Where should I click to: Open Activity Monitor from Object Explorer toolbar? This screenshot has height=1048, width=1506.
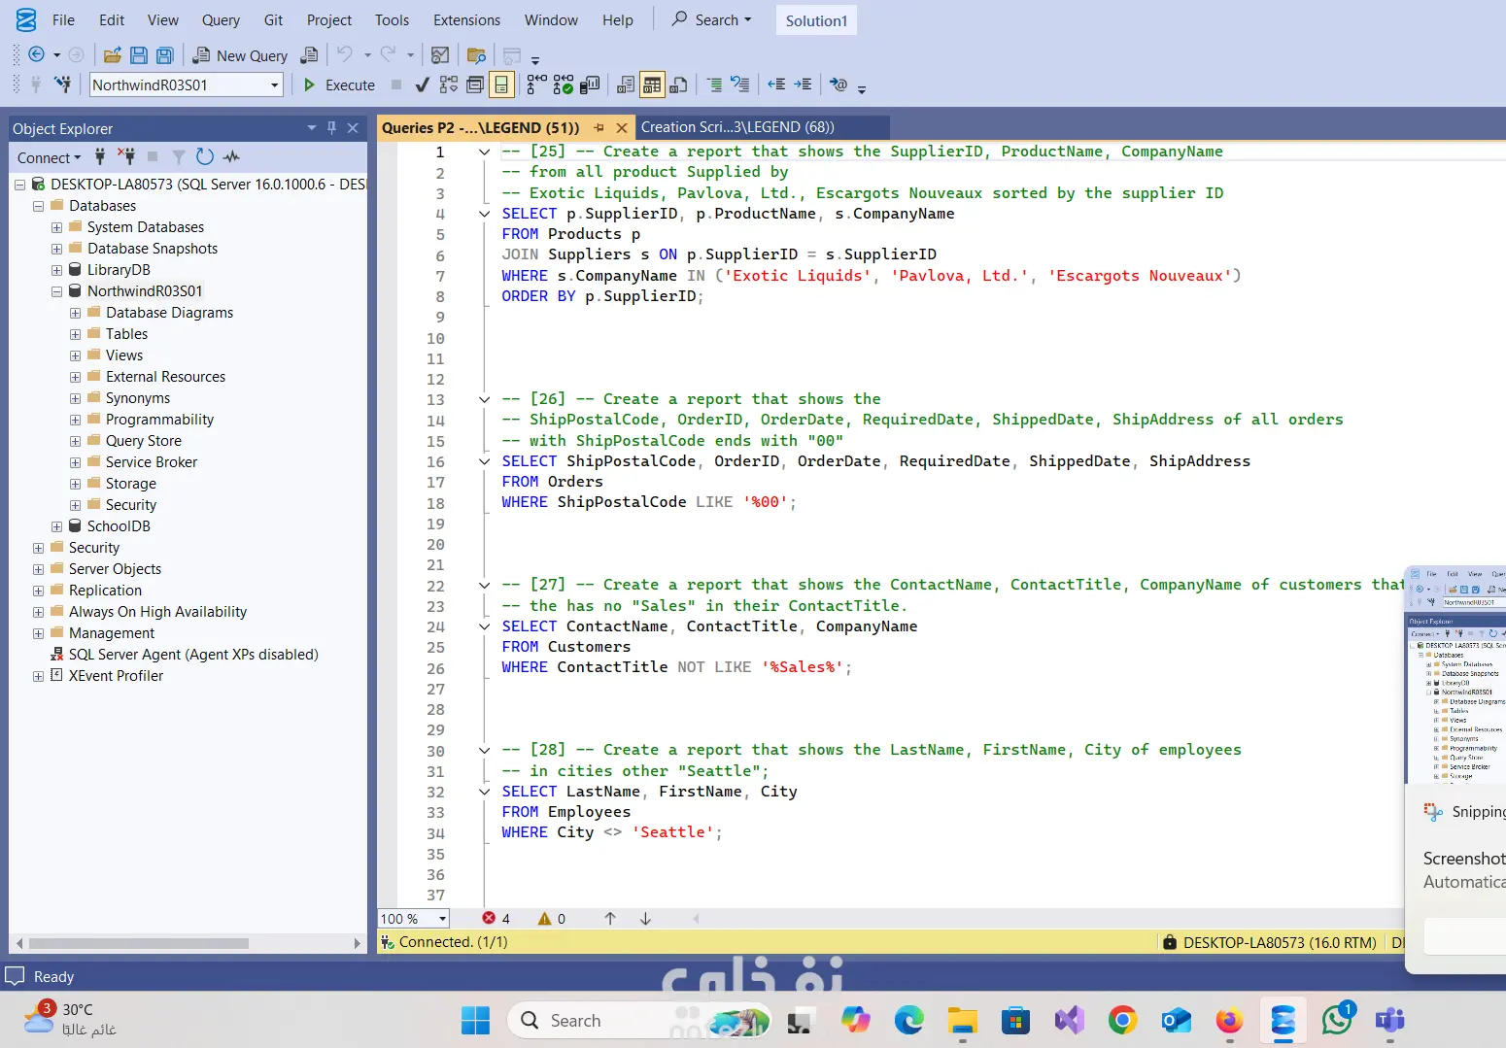[x=231, y=156]
